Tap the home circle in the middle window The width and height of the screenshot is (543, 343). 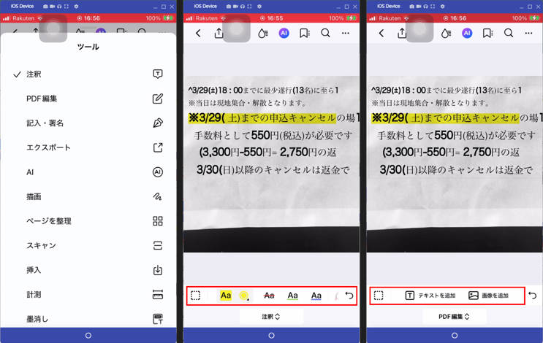pos(272,336)
